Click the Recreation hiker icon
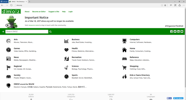Screen dimensions: 186x100 coord(66,59)
